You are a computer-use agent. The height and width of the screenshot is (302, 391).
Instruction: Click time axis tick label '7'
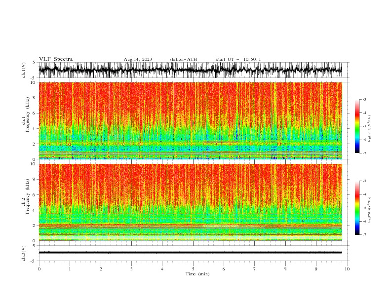coord(255,269)
